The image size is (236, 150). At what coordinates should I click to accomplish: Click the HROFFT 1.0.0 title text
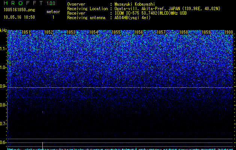30,3
